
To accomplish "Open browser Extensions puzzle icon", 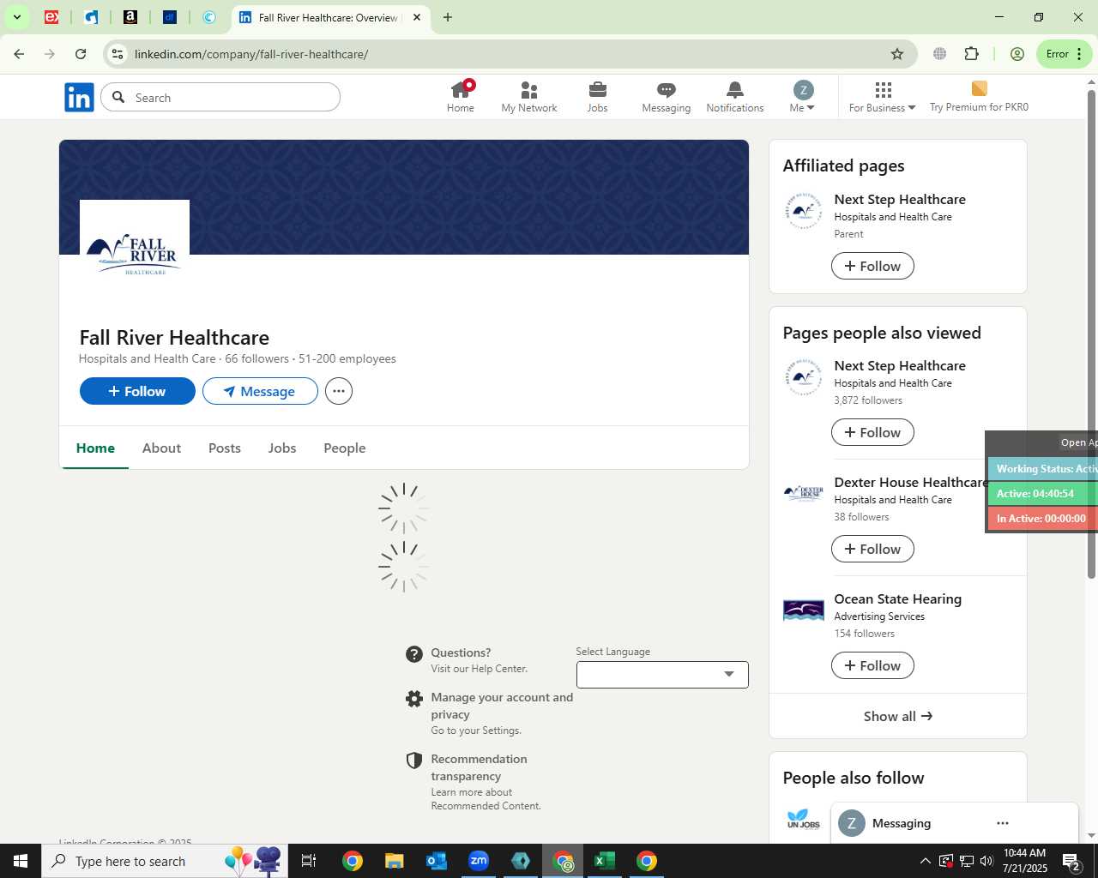I will [x=971, y=54].
